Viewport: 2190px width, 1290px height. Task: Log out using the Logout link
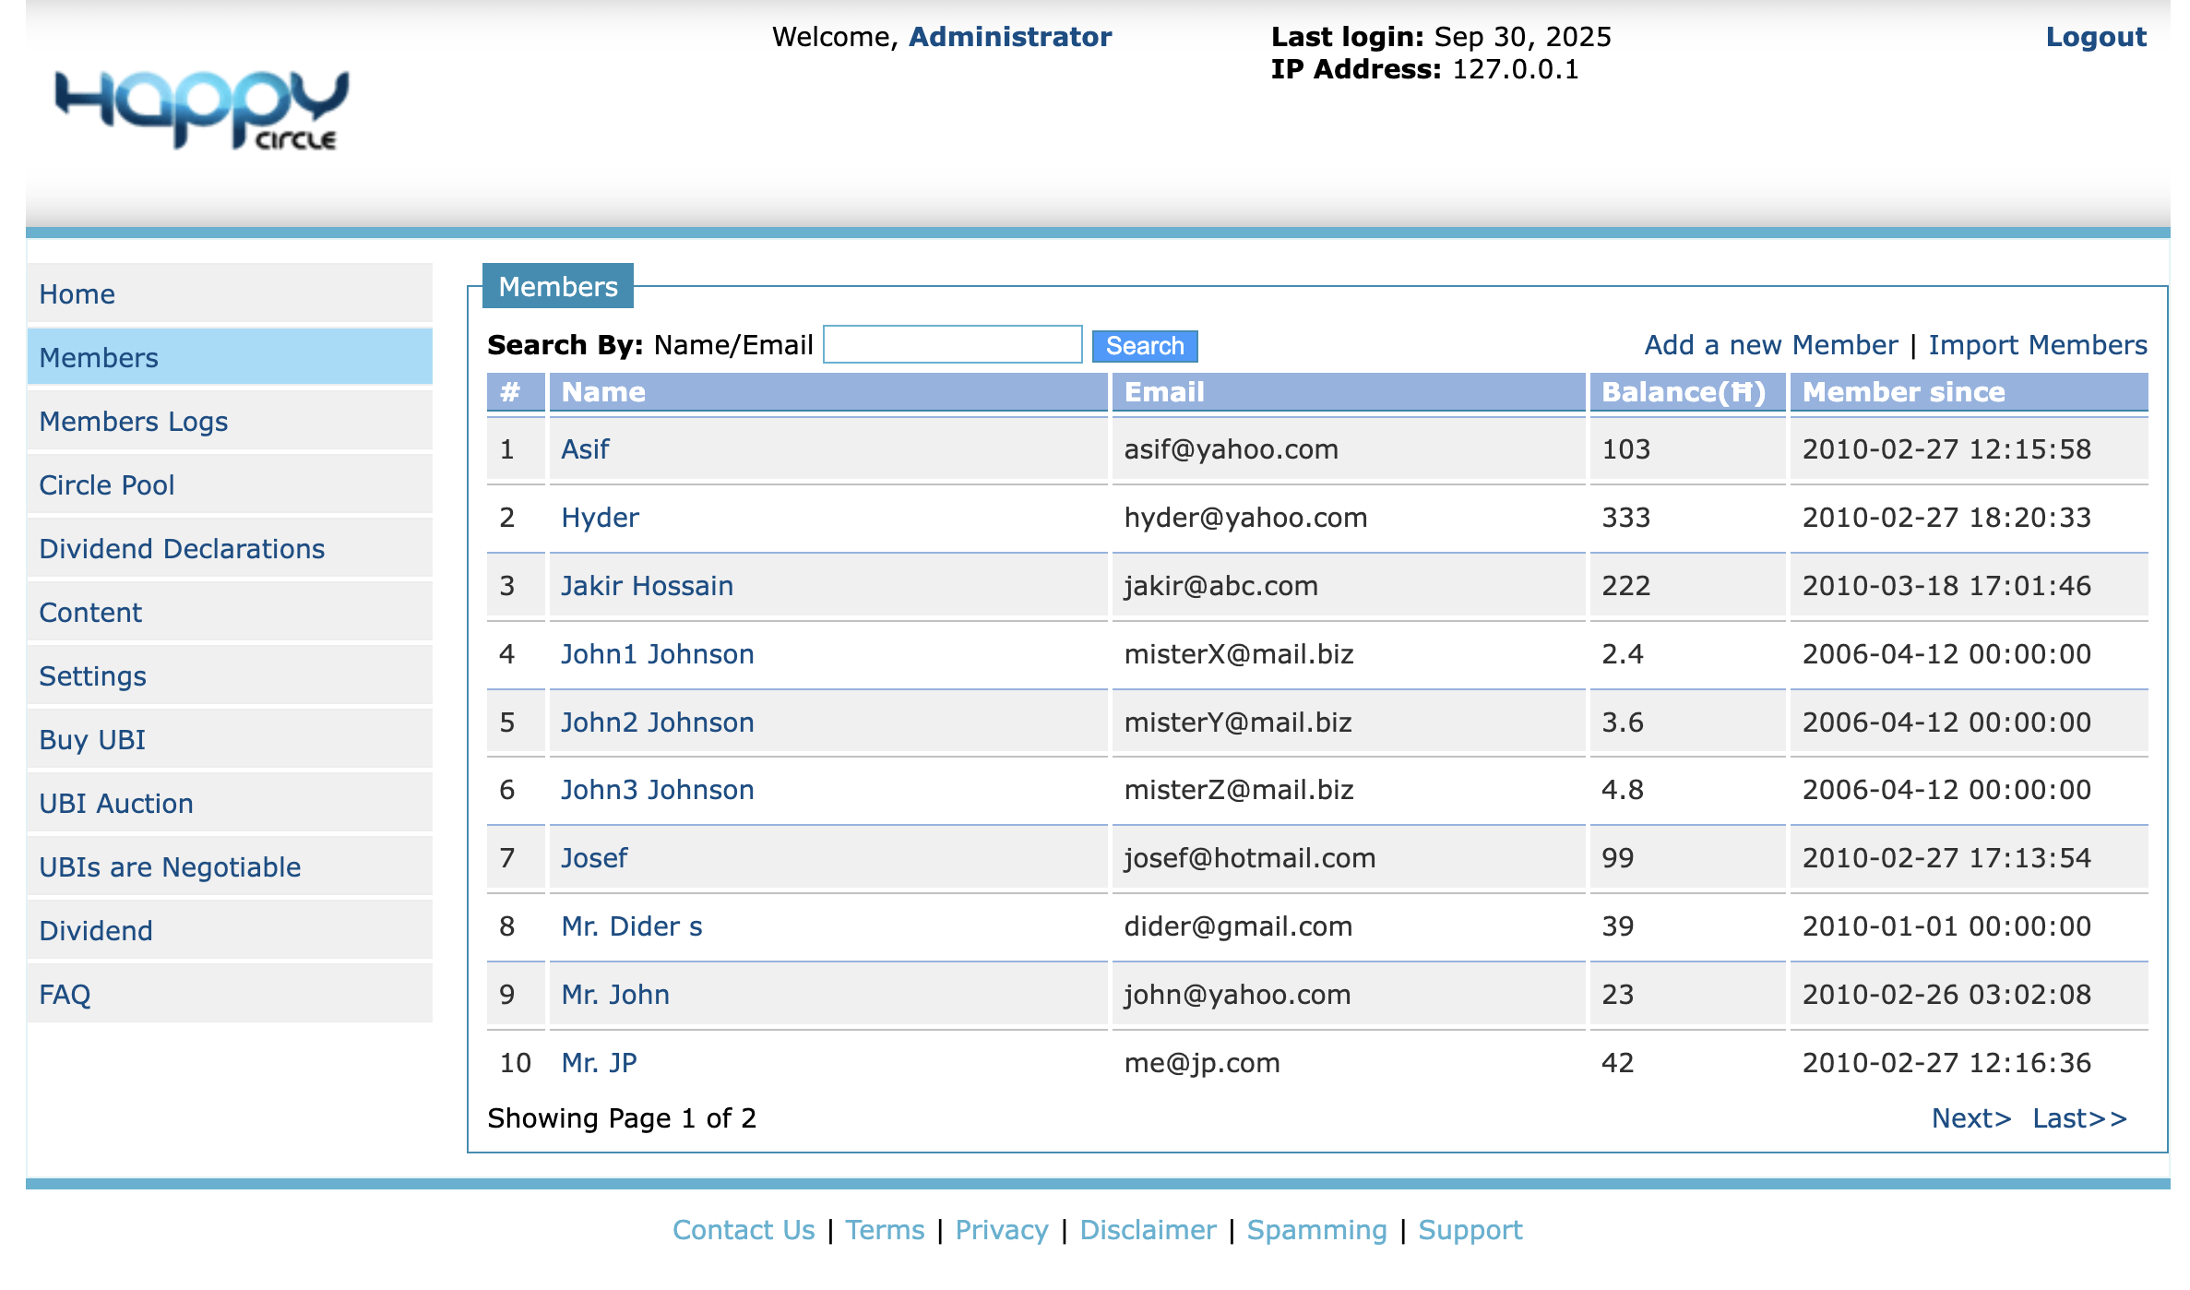2096,37
